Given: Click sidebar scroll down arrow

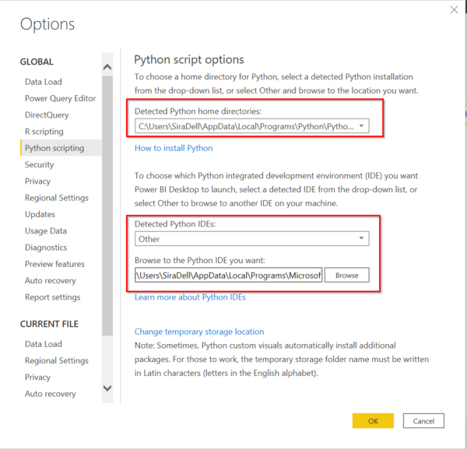Looking at the screenshot, I should pyautogui.click(x=107, y=388).
